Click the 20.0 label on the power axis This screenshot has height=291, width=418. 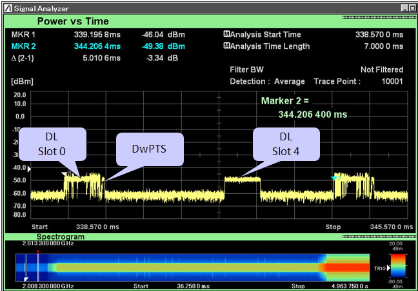[x=20, y=95]
